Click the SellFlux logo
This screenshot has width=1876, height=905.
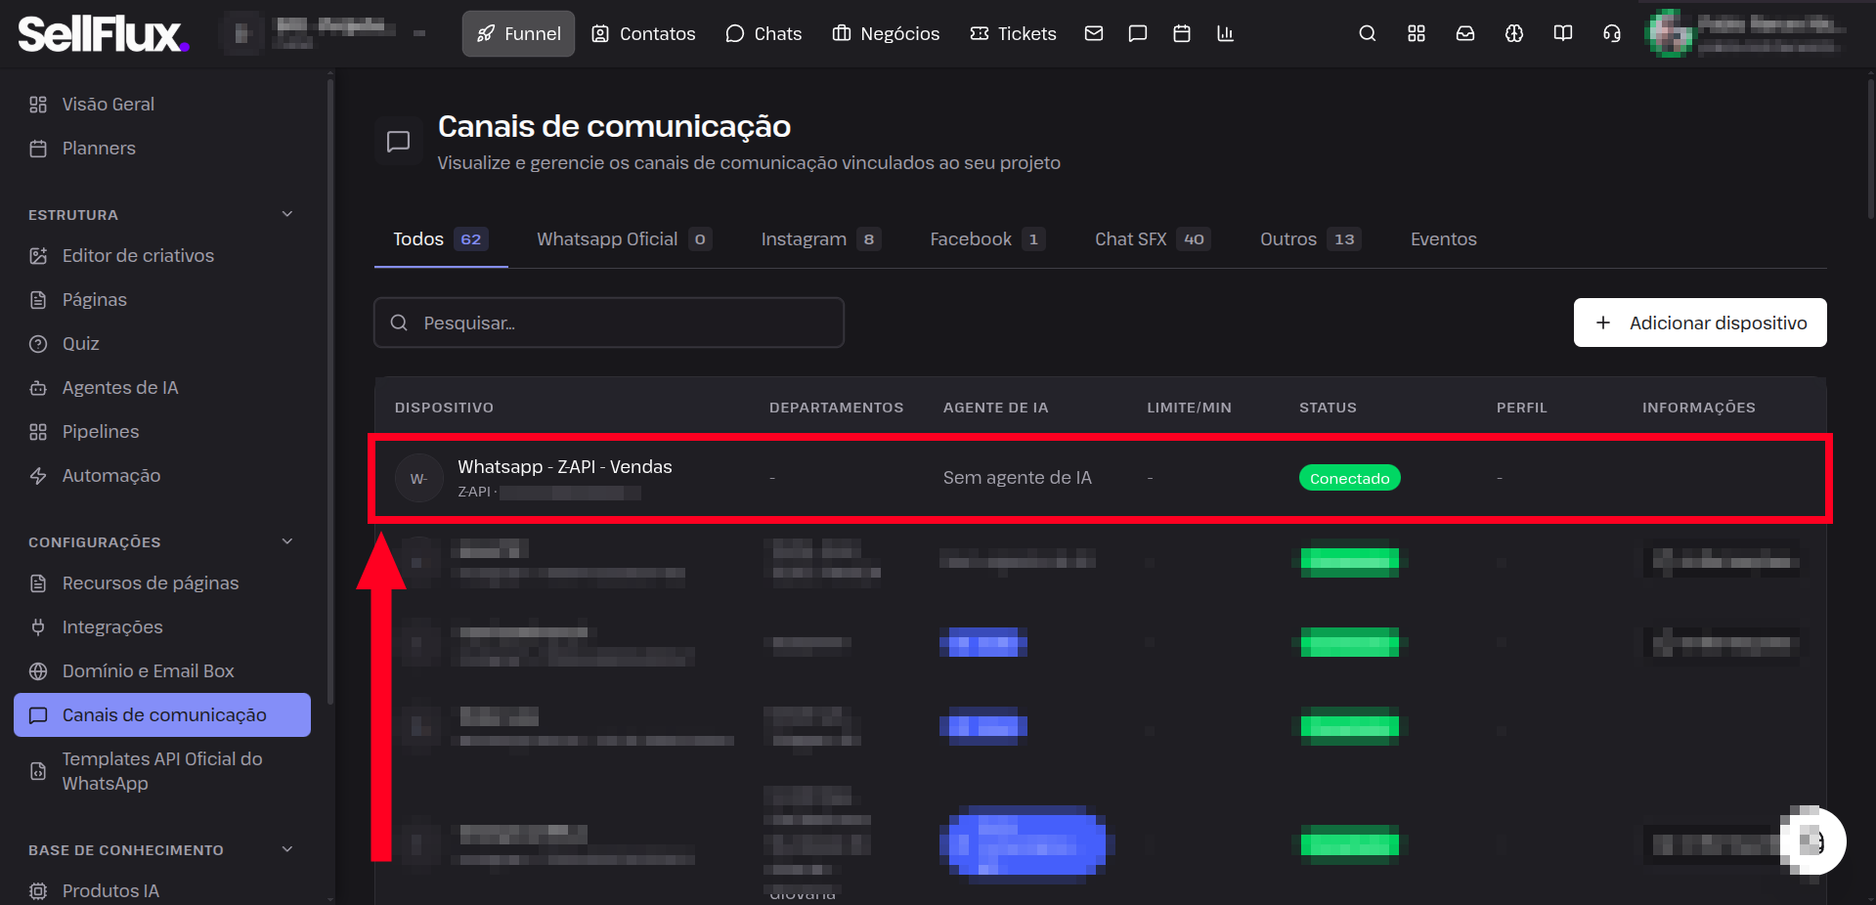pyautogui.click(x=103, y=34)
